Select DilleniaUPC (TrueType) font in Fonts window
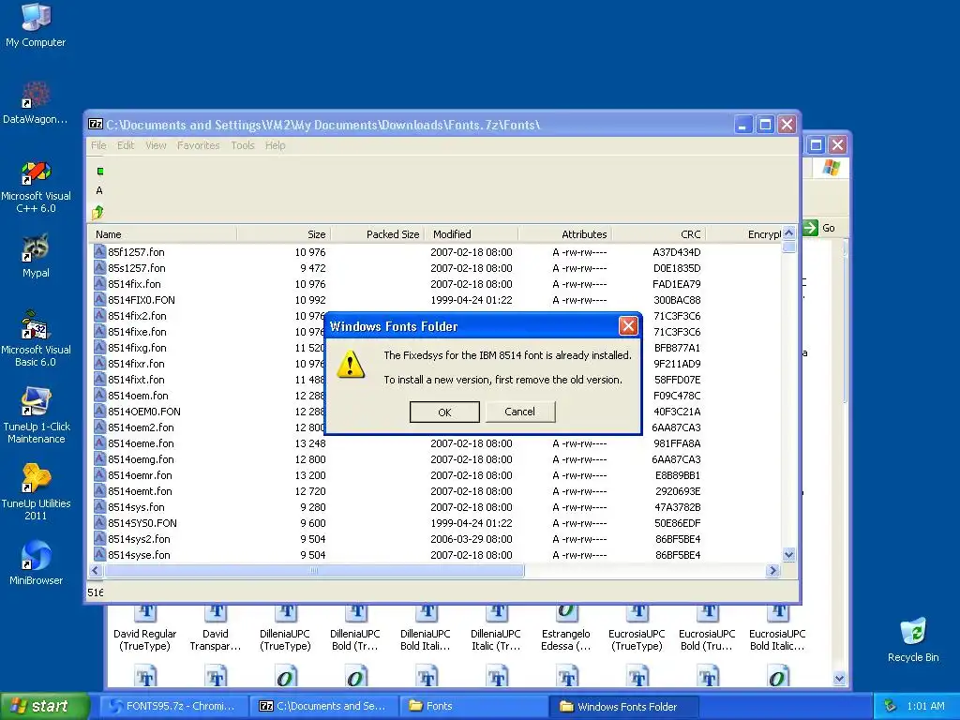The image size is (960, 720). (x=285, y=628)
